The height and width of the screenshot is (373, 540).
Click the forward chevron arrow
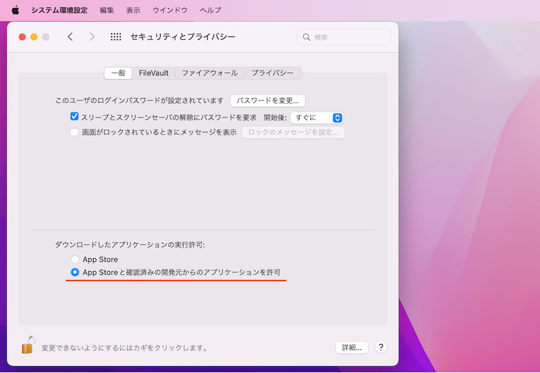click(x=92, y=37)
